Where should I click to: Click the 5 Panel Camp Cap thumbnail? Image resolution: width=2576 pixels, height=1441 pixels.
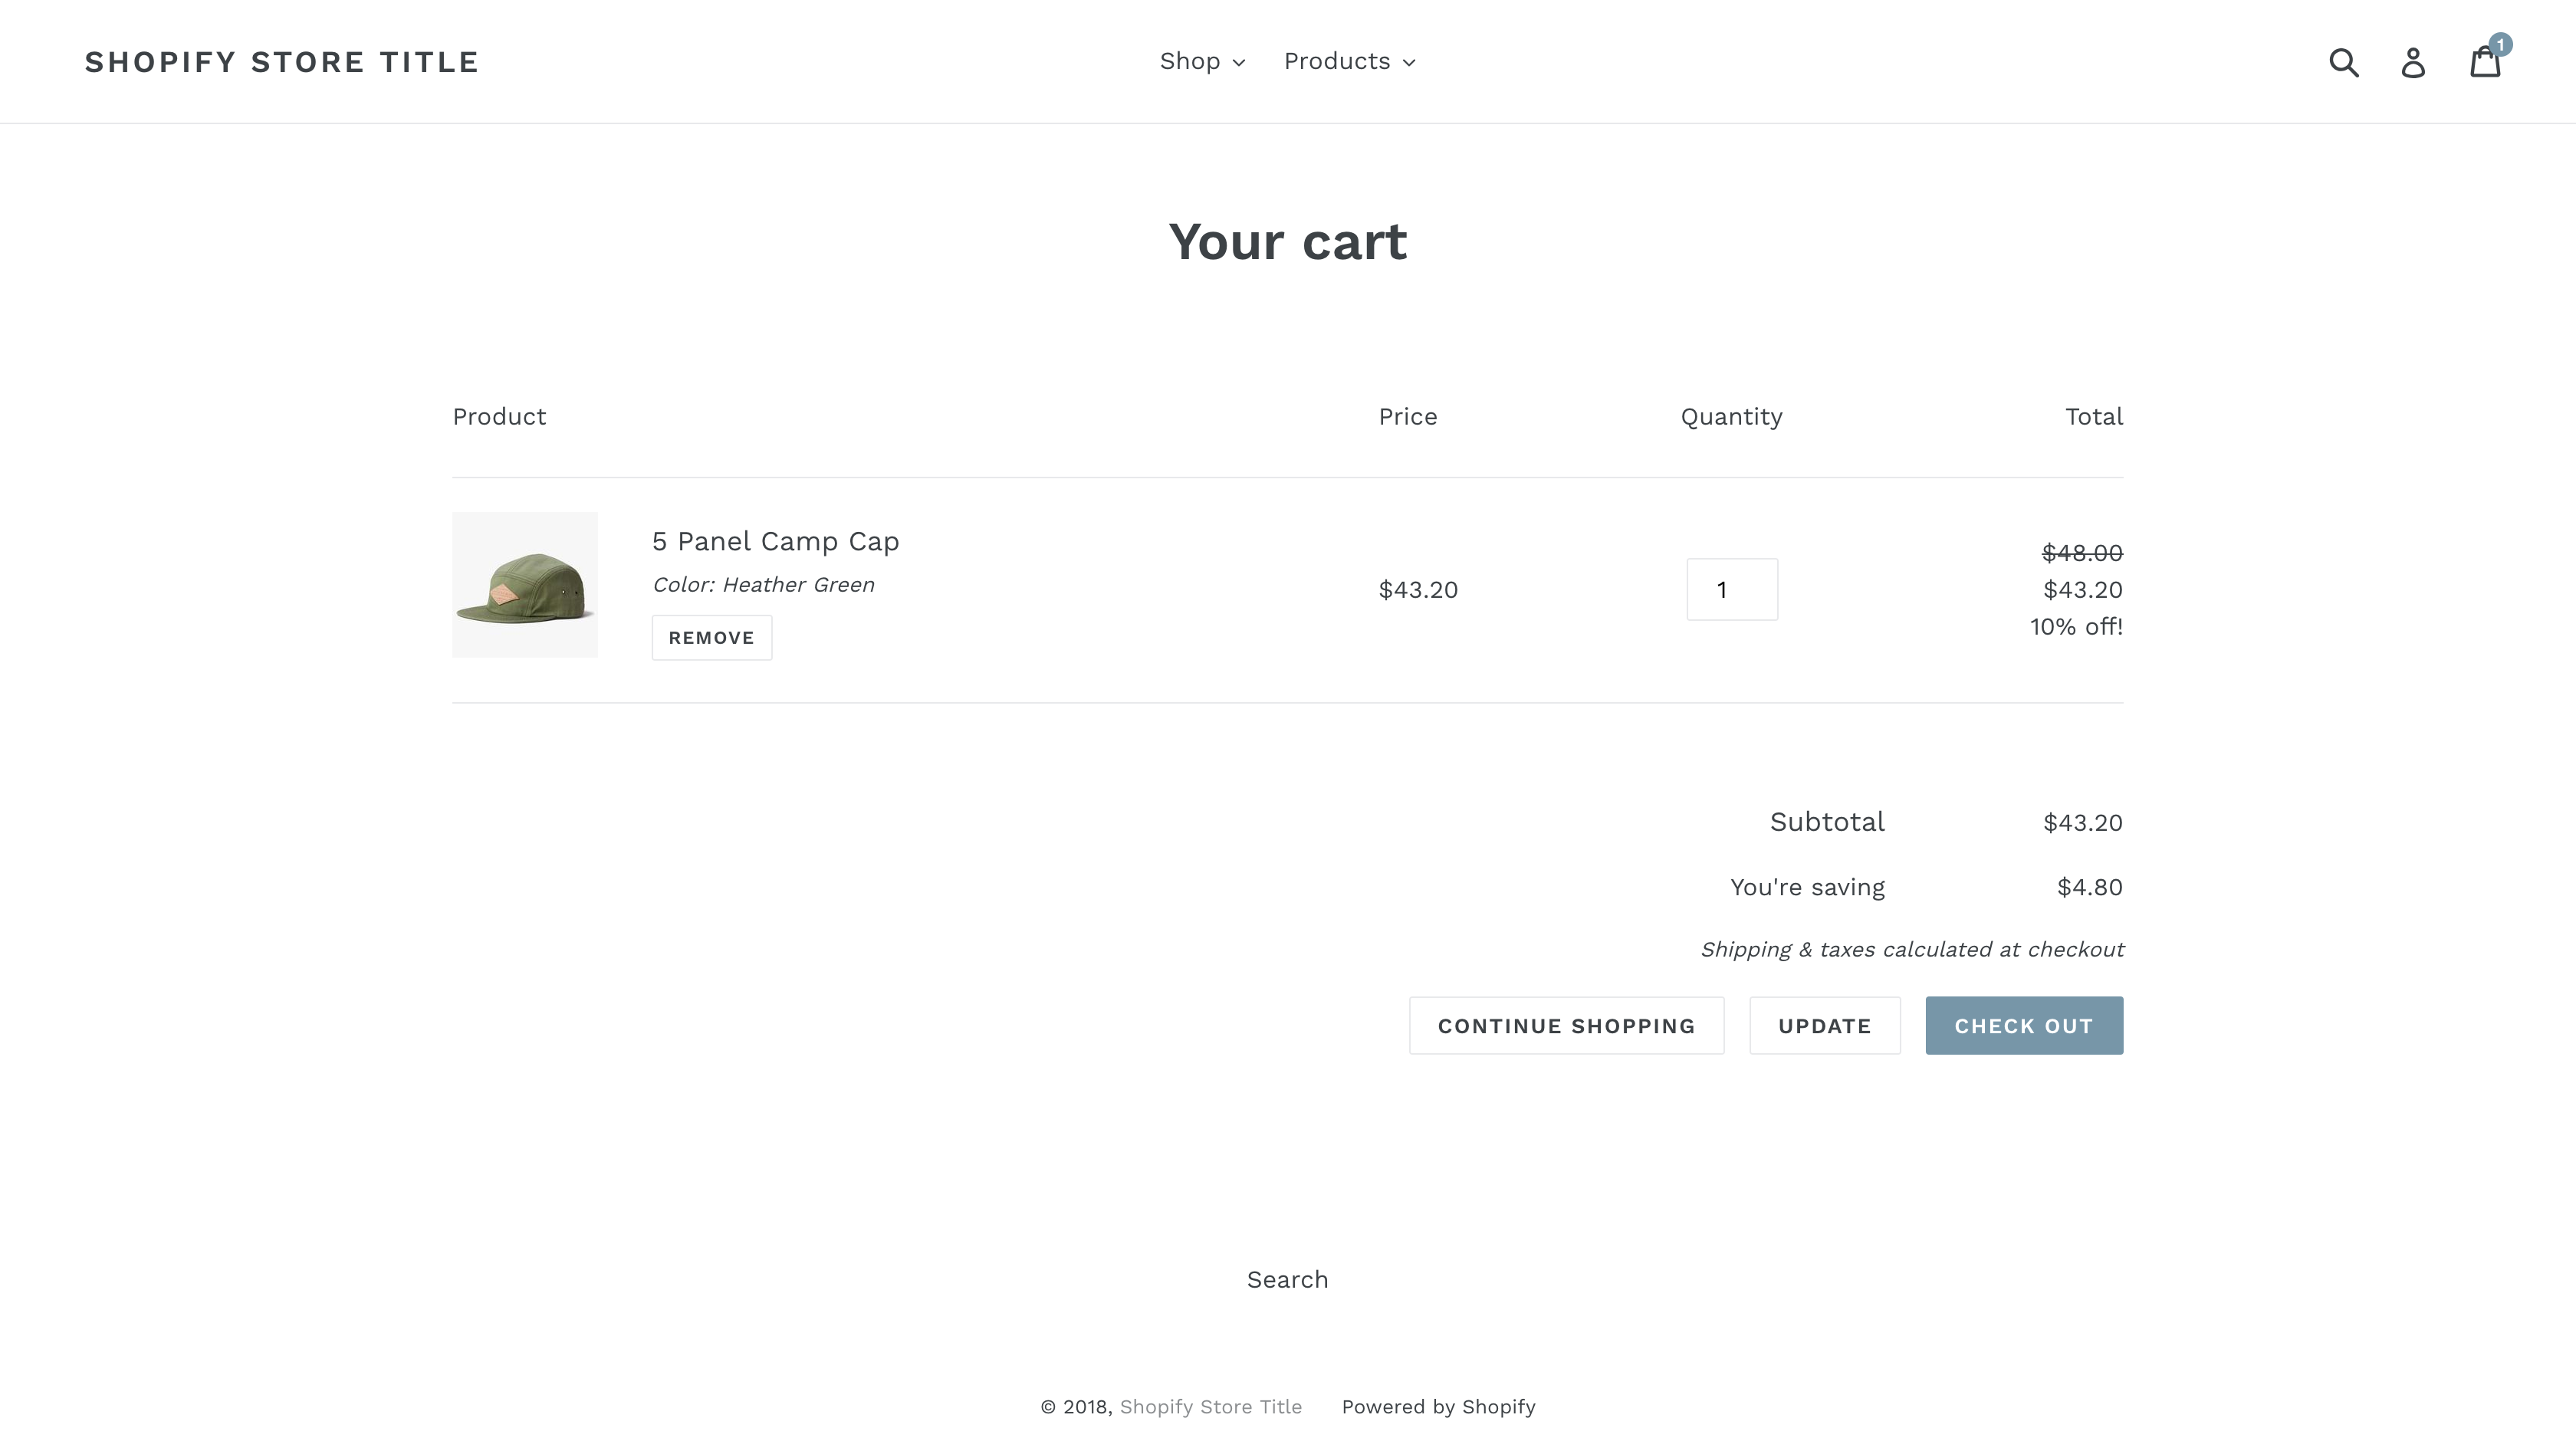pos(524,586)
